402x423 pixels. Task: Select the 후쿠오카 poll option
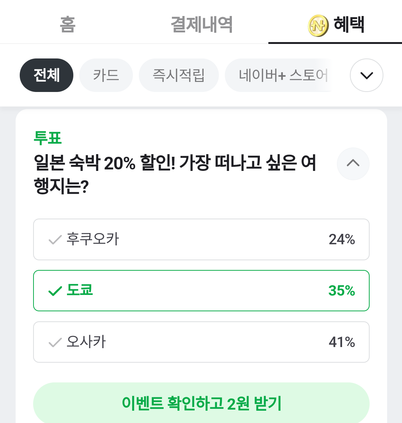pyautogui.click(x=201, y=239)
